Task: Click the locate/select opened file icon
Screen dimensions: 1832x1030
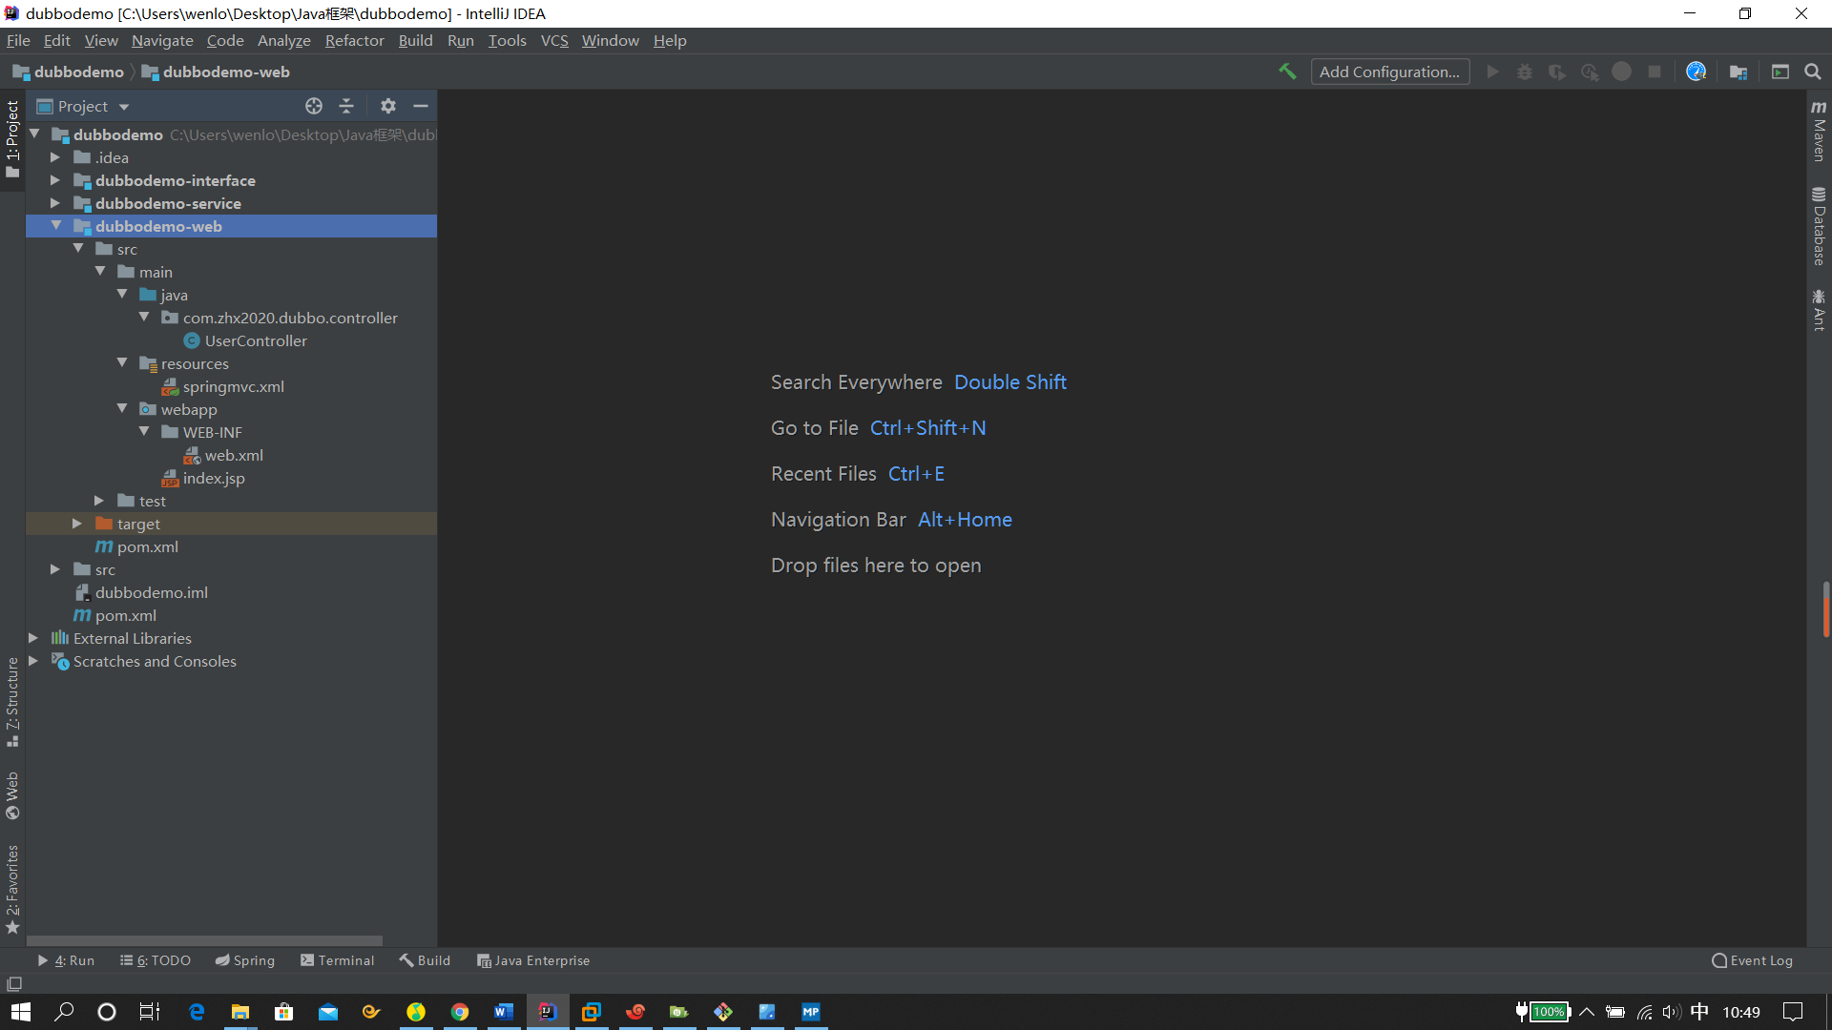Action: click(x=314, y=106)
